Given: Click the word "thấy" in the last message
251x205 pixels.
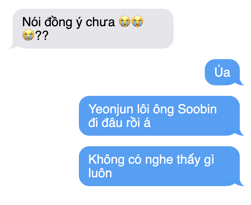Looking at the screenshot, I should click(189, 160).
